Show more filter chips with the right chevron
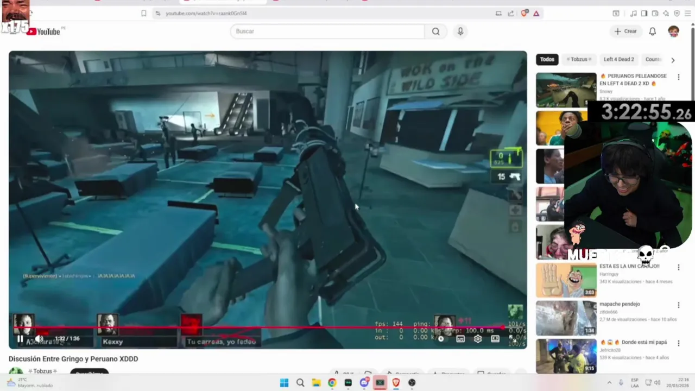 (673, 60)
